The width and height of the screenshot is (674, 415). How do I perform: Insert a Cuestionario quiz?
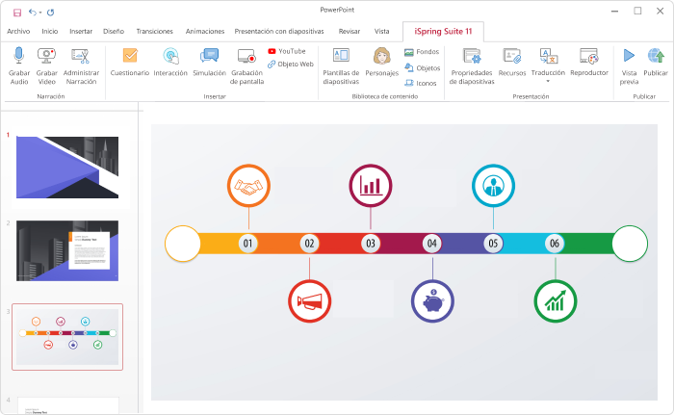(130, 63)
